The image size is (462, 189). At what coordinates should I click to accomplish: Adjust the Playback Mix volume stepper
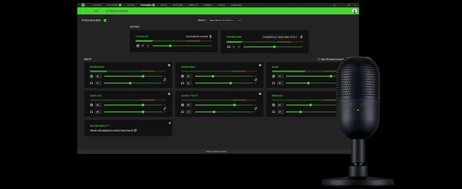click(x=239, y=46)
